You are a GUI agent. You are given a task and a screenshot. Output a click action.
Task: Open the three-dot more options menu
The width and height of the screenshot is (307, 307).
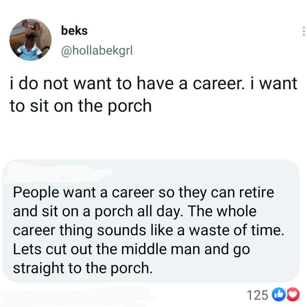(303, 31)
